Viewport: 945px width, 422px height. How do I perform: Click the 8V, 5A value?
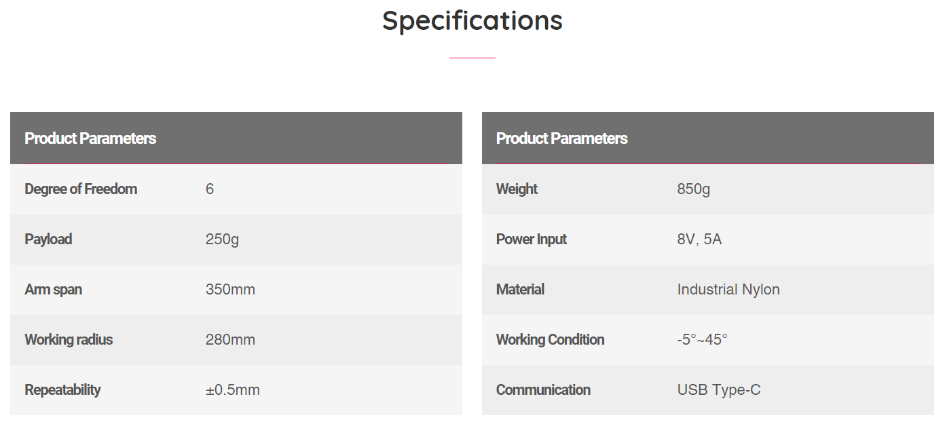(x=699, y=239)
